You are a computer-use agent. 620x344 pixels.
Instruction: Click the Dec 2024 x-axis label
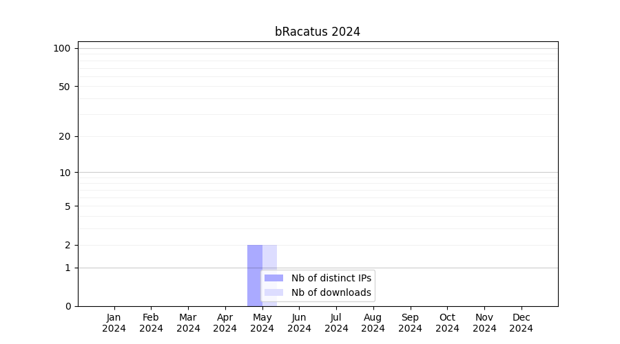(521, 323)
